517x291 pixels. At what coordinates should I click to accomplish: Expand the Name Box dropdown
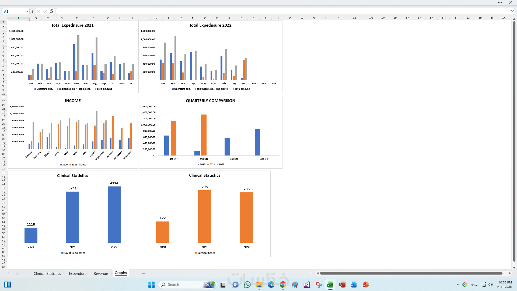pyautogui.click(x=26, y=11)
